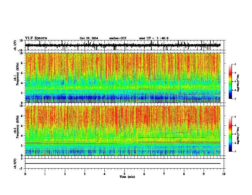Screen dimensions: 252x195
Task: Click inside the ch.2 spectrogram panel
Action: click(123, 131)
